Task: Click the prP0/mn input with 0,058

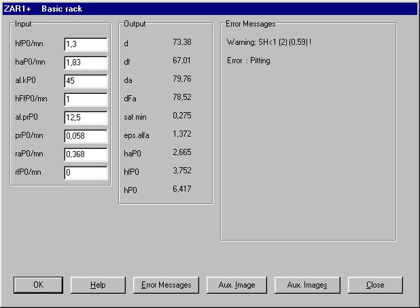Action: tap(86, 136)
